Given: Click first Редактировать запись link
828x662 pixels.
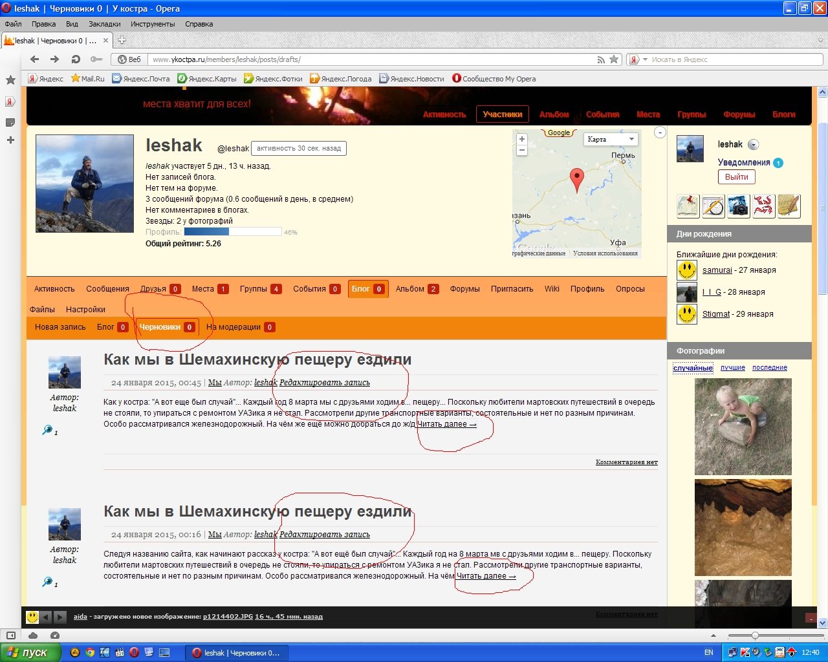Looking at the screenshot, I should 325,382.
